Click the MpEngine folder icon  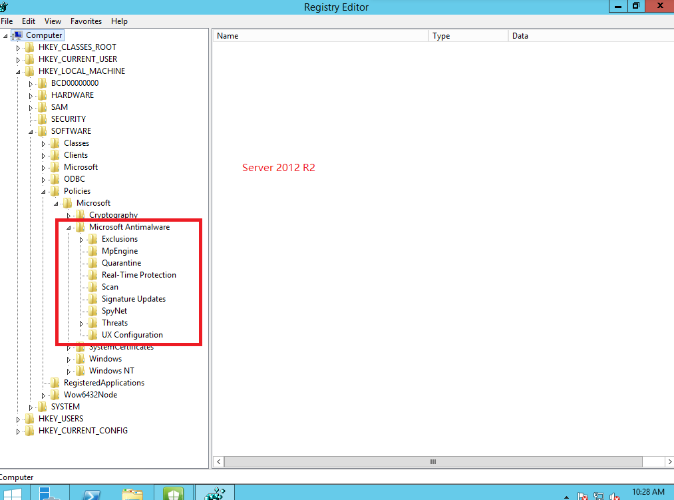93,251
